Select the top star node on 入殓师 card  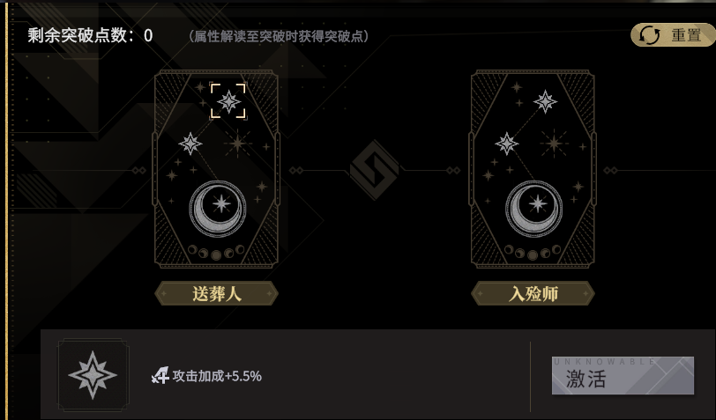[545, 101]
